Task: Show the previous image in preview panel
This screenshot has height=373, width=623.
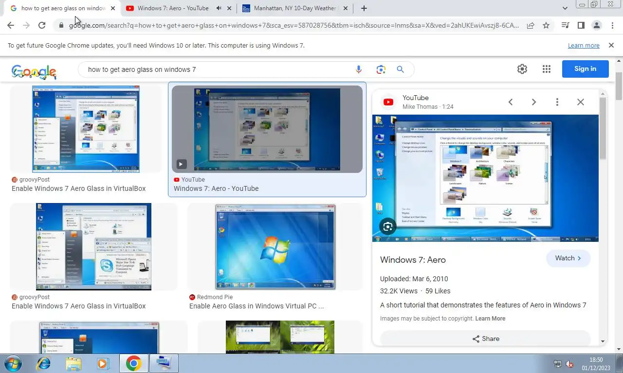Action: point(511,102)
